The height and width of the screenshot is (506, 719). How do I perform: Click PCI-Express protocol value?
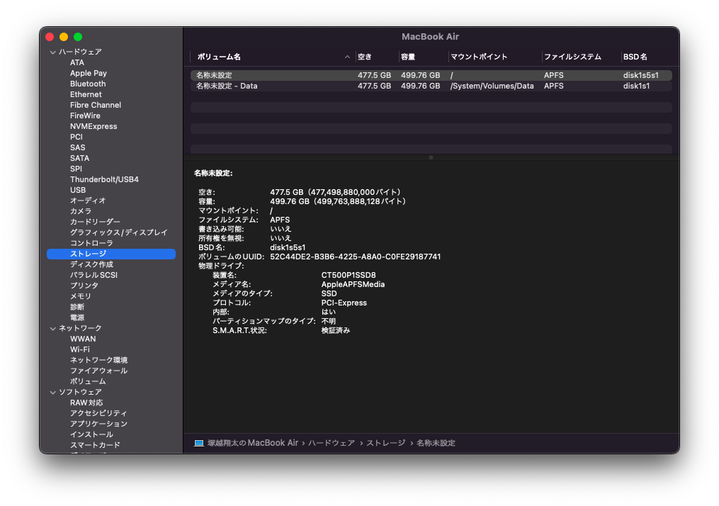(x=344, y=303)
